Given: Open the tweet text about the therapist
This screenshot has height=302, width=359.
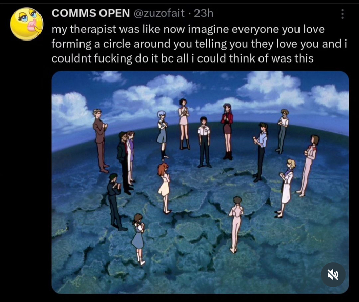Looking at the screenshot, I should click(199, 44).
